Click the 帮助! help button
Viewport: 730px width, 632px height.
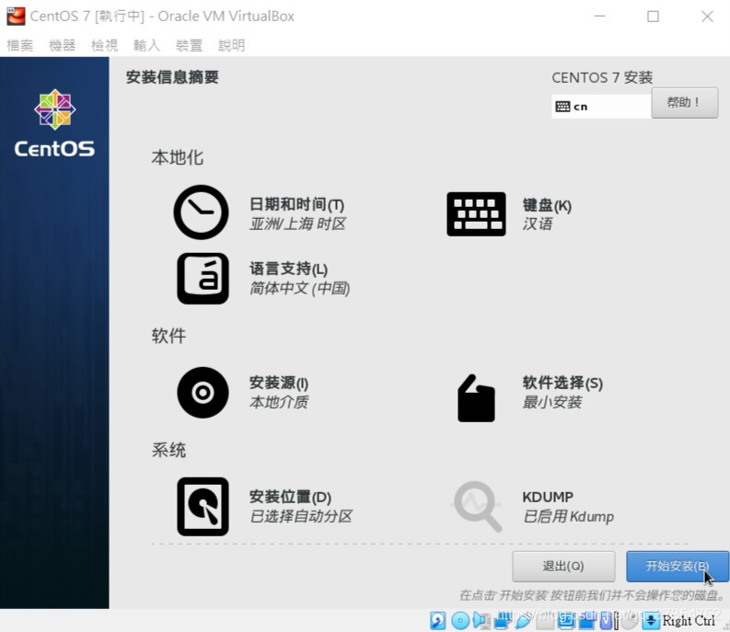[684, 102]
